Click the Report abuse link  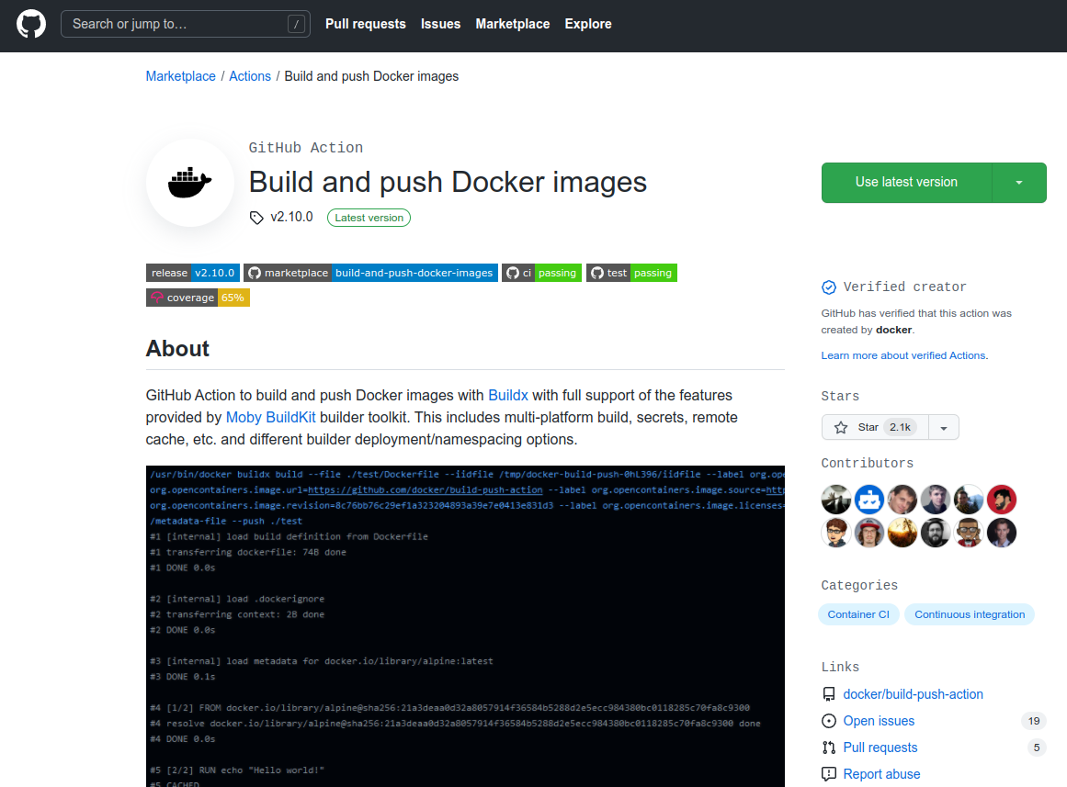tap(881, 774)
